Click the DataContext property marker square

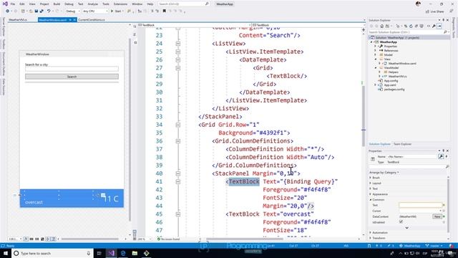(x=444, y=216)
